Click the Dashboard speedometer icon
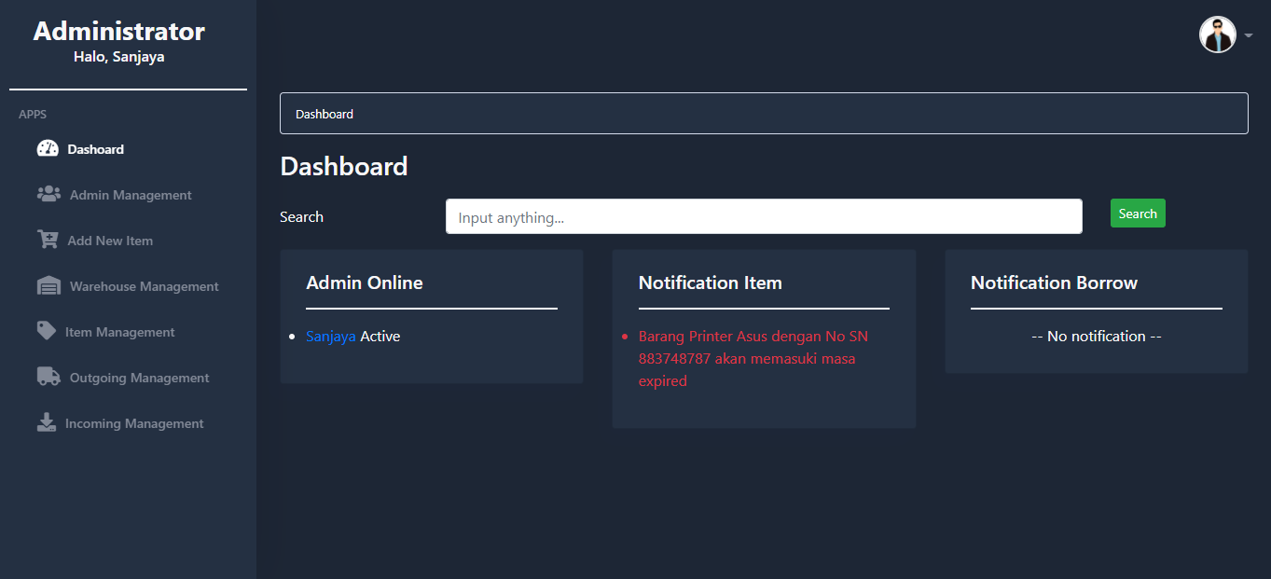This screenshot has height=579, width=1271. click(48, 149)
